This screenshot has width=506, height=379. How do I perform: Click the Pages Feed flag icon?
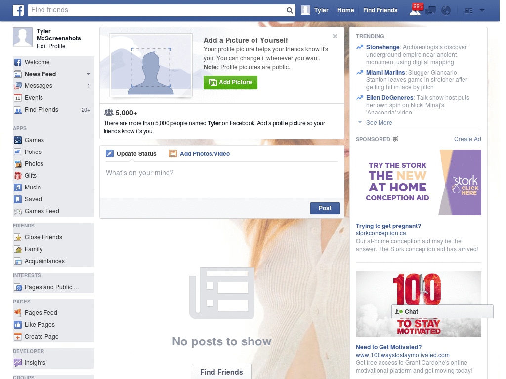tap(18, 312)
